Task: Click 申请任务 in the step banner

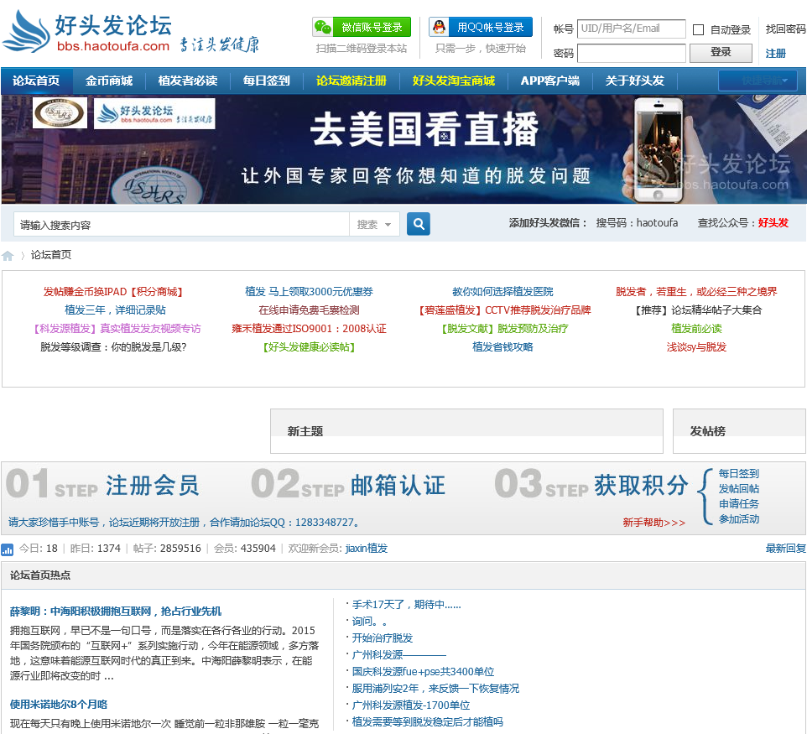Action: point(738,503)
